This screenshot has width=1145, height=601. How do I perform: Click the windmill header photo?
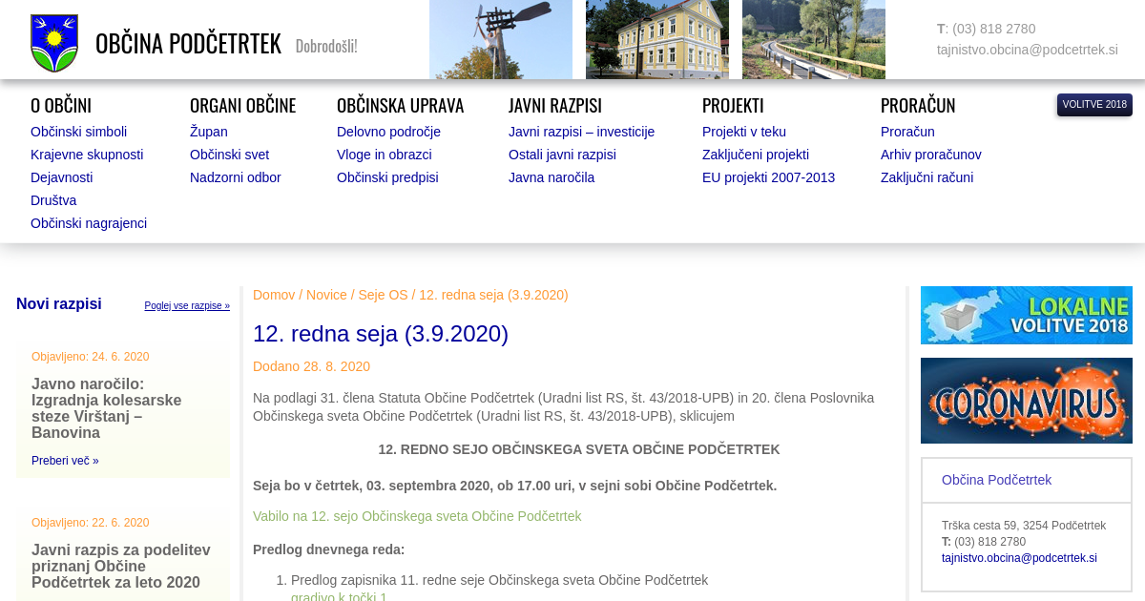click(x=501, y=39)
